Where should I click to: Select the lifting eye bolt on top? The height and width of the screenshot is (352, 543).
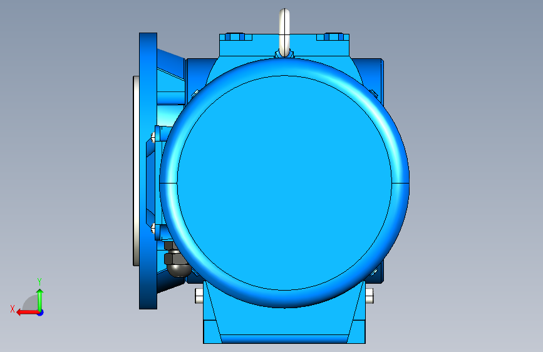click(x=284, y=33)
